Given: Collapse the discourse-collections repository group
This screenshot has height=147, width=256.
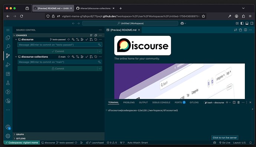Looking at the screenshot, I should pyautogui.click(x=16, y=57).
